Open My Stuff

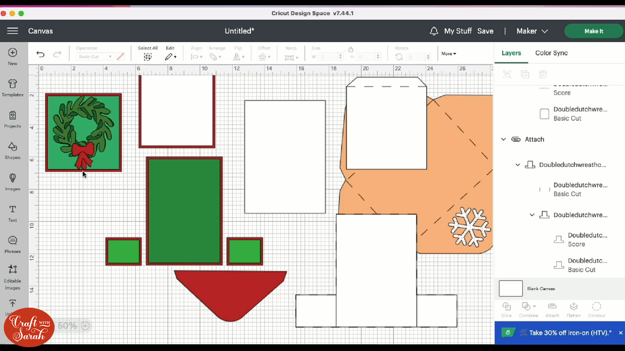(x=458, y=31)
